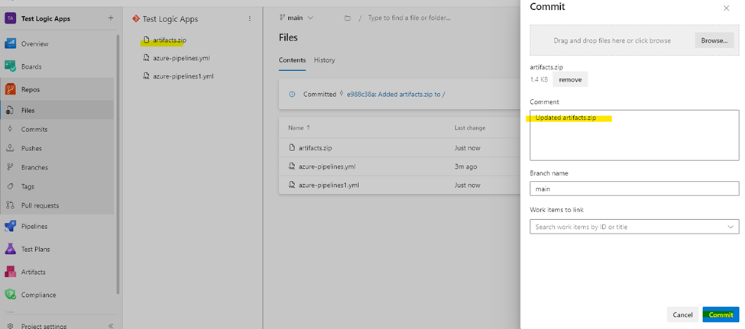Select artifacts.zip in the repo tree

(x=170, y=40)
